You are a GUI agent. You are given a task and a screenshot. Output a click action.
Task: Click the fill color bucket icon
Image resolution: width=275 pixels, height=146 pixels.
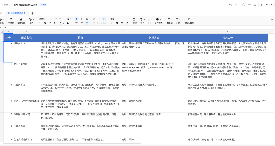click(68, 23)
